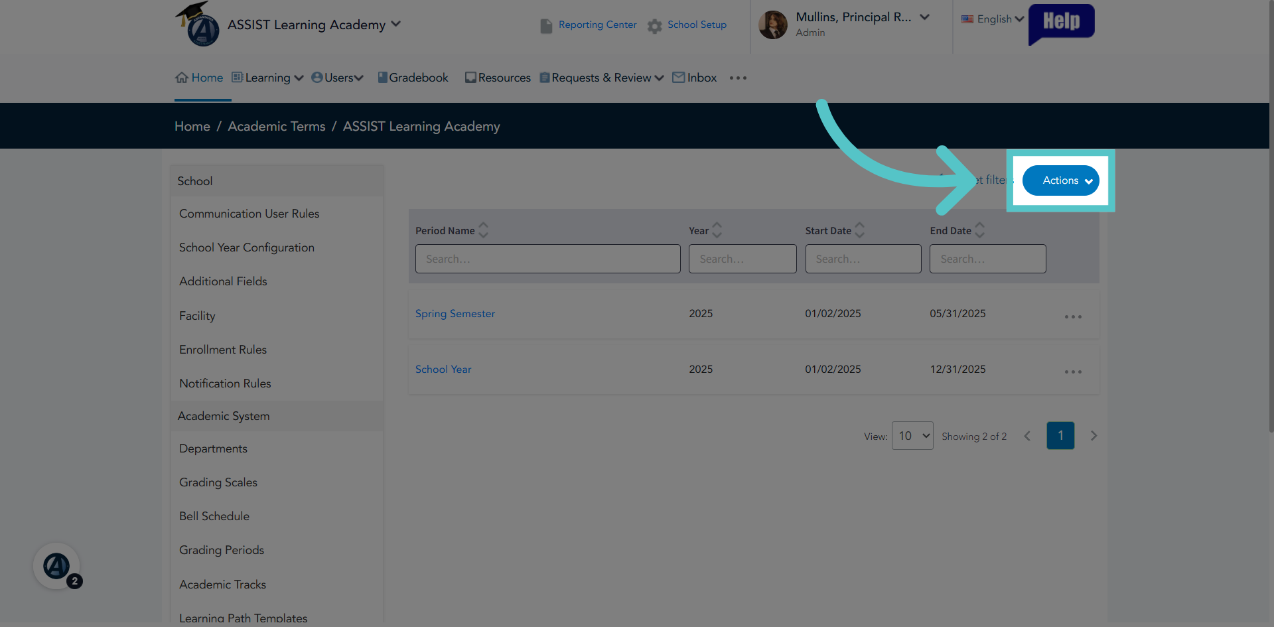Sort table by Start Date

pyautogui.click(x=860, y=230)
